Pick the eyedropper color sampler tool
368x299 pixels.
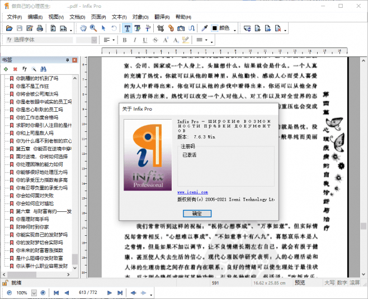coord(204,28)
